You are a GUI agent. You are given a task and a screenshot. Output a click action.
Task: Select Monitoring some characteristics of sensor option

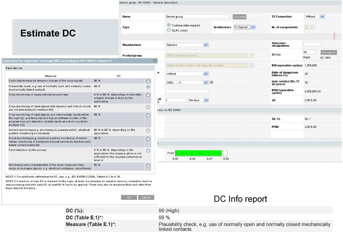coord(148,166)
